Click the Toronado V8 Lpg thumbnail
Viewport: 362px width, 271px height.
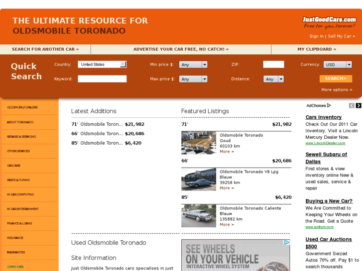199,179
